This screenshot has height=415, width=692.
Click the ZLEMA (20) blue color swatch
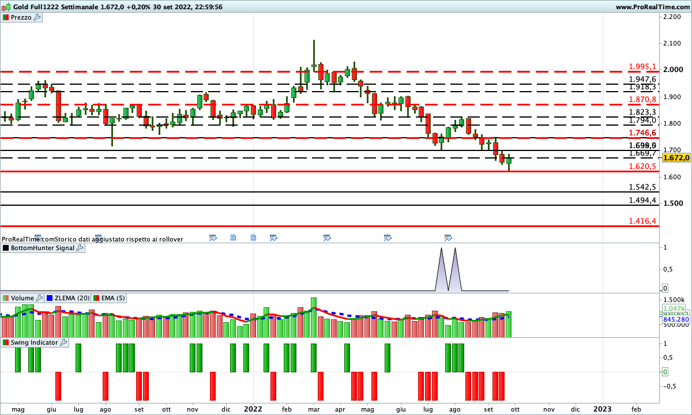[x=50, y=298]
